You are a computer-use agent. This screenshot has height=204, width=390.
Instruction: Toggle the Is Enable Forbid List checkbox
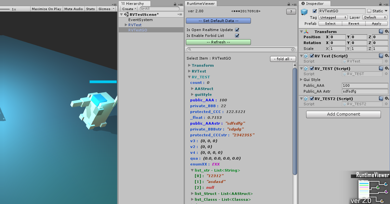click(x=237, y=36)
